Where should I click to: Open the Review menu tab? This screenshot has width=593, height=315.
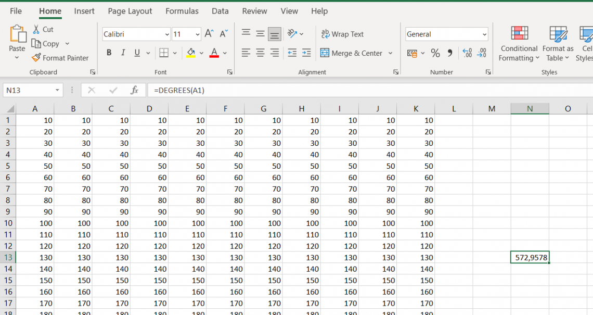click(254, 11)
